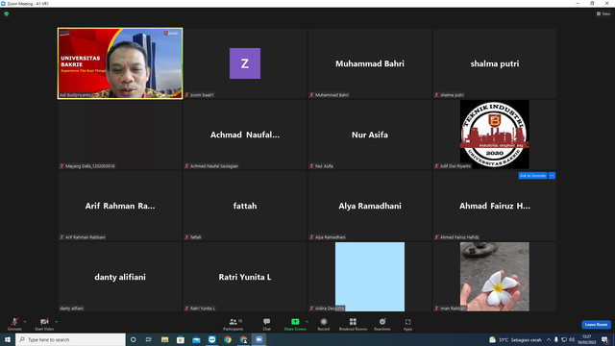Click the system tray microphone icon
This screenshot has width=615, height=346.
pos(555,339)
